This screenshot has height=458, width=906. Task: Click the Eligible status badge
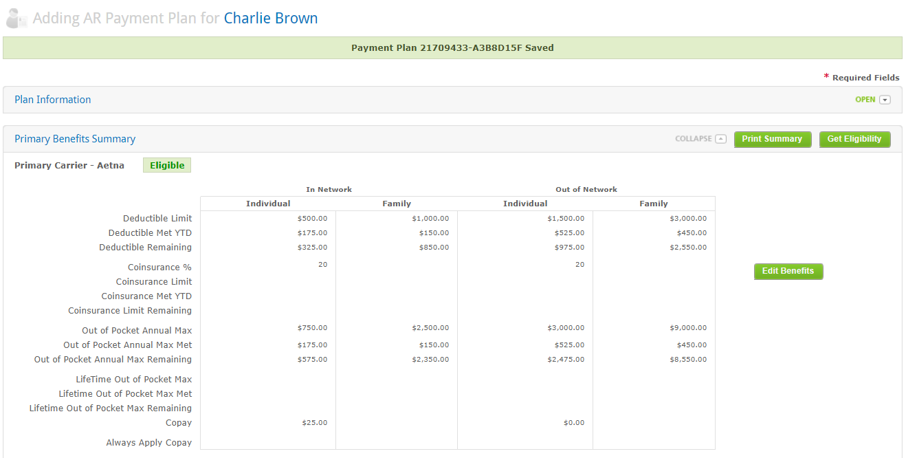click(x=167, y=165)
